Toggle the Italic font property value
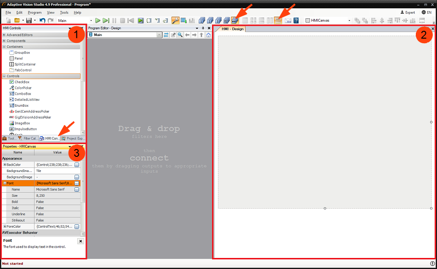437x269 pixels. pos(54,208)
